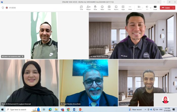Toggle the Mic on or off
Image resolution: width=177 pixels, height=112 pixels.
click(x=147, y=8)
